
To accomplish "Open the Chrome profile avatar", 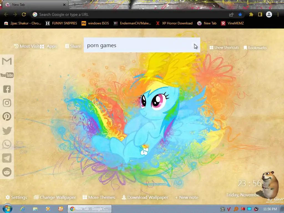I will click(x=269, y=14).
